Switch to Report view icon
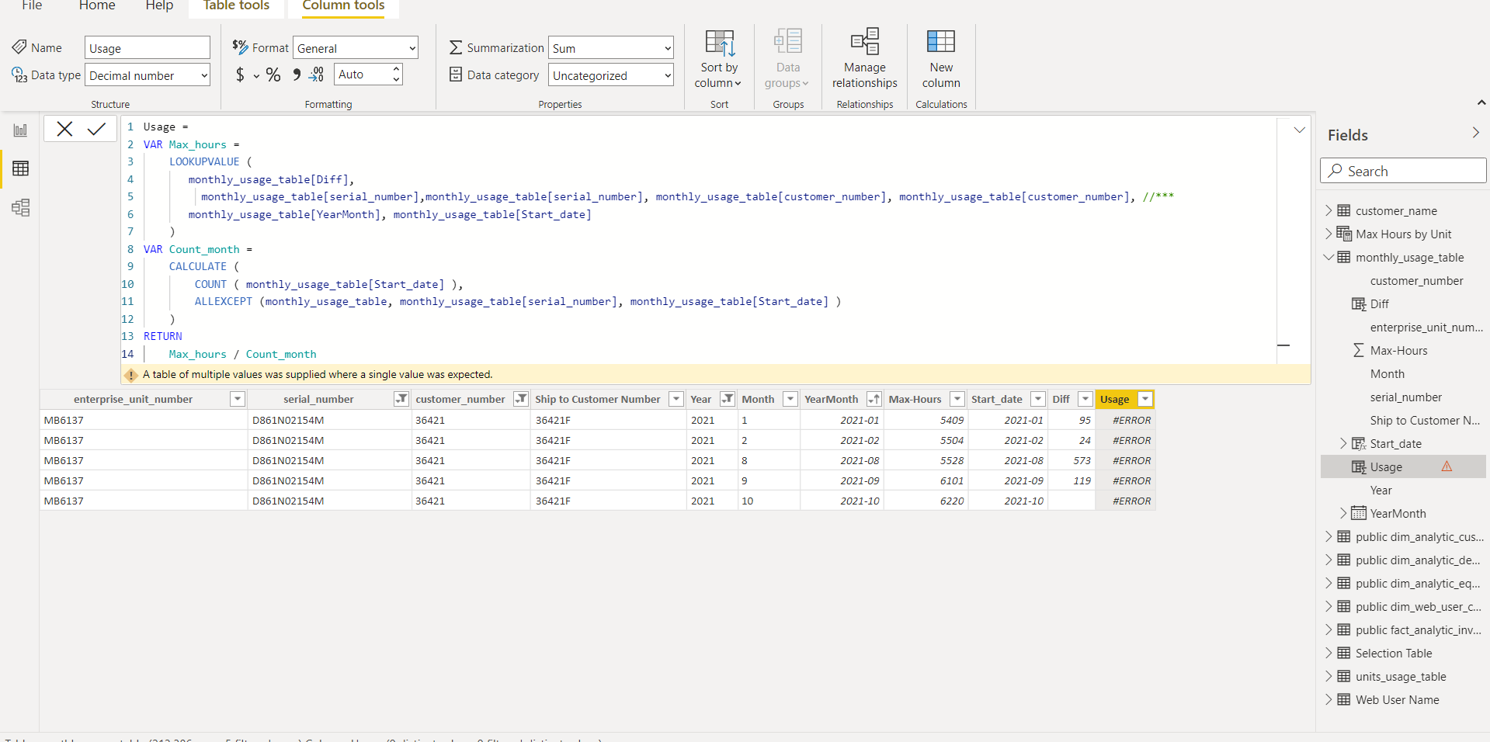This screenshot has height=742, width=1490. [x=20, y=130]
